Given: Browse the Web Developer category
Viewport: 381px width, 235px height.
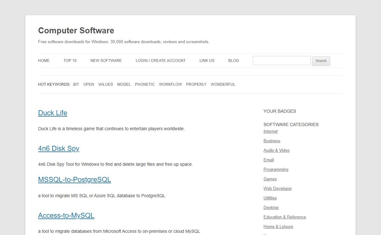Looking at the screenshot, I should pyautogui.click(x=278, y=189).
